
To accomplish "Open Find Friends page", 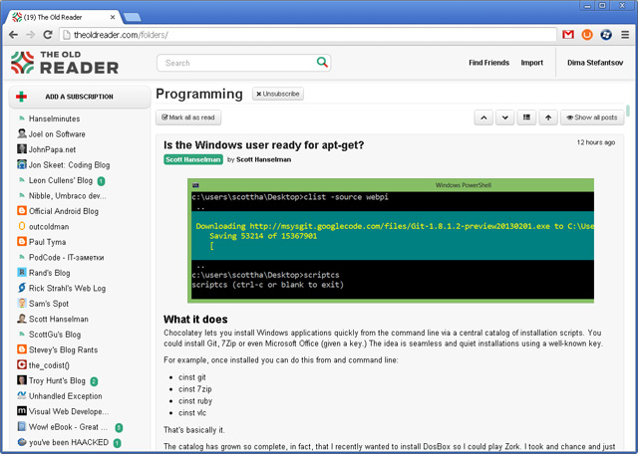I will pyautogui.click(x=488, y=63).
